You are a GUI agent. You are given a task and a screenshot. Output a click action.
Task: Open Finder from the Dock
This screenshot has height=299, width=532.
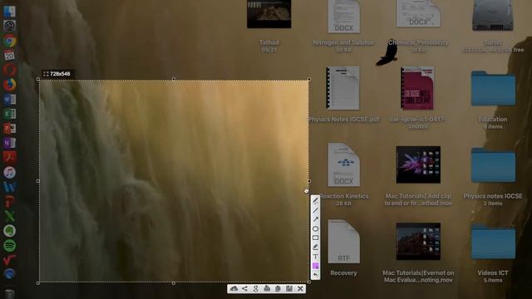(9, 12)
